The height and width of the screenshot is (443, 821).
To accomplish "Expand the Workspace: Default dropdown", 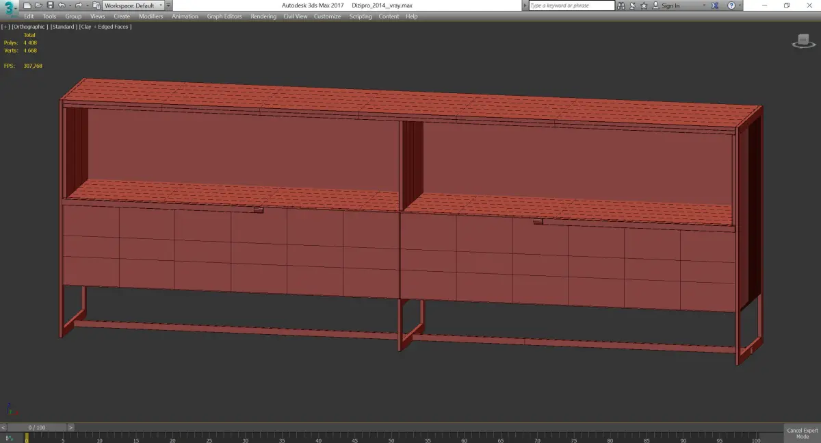I will click(x=133, y=5).
